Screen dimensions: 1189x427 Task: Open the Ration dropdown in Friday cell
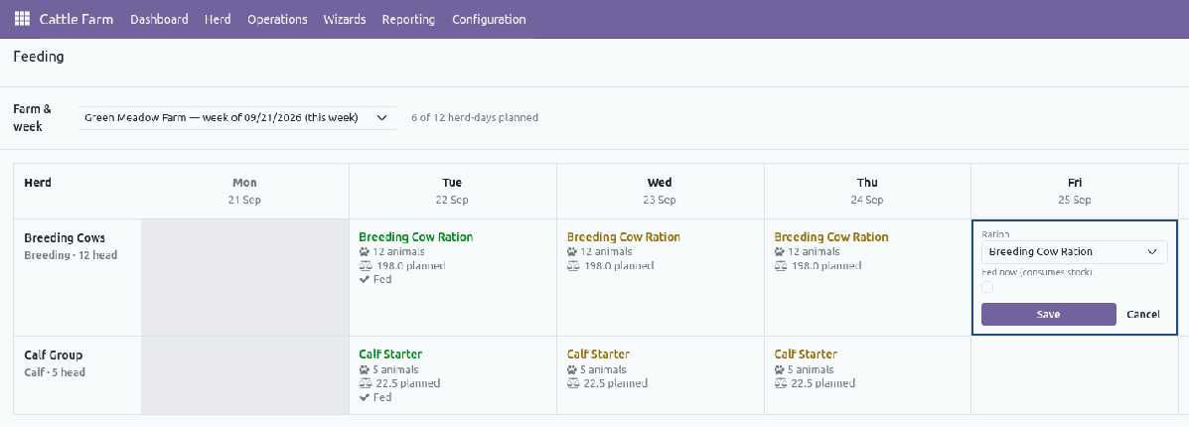click(1074, 252)
